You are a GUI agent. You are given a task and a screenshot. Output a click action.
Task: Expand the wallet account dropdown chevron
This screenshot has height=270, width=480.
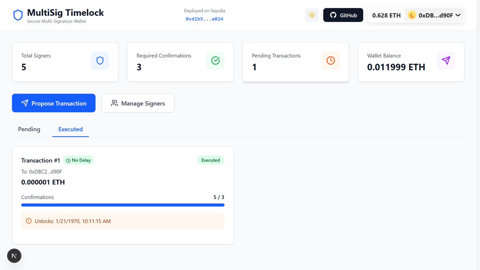click(x=458, y=15)
